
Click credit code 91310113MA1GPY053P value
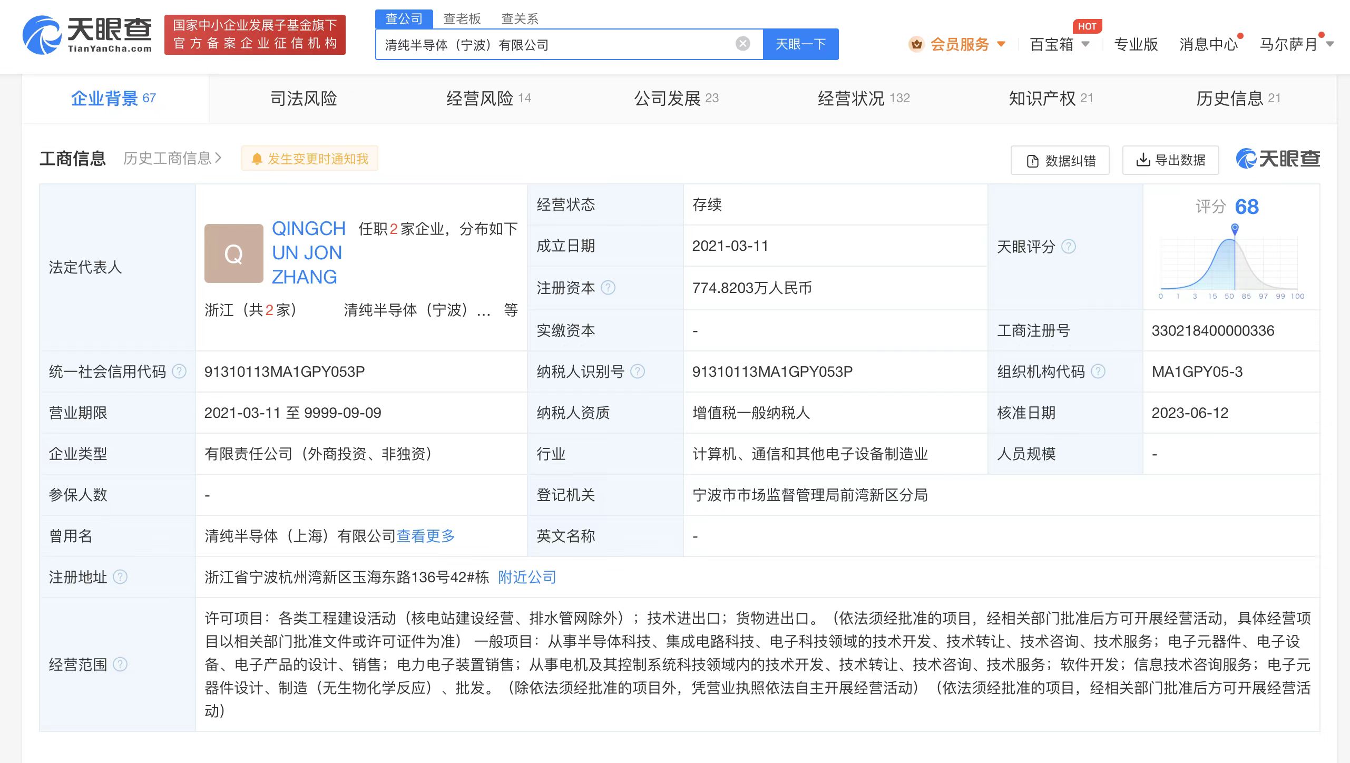285,372
